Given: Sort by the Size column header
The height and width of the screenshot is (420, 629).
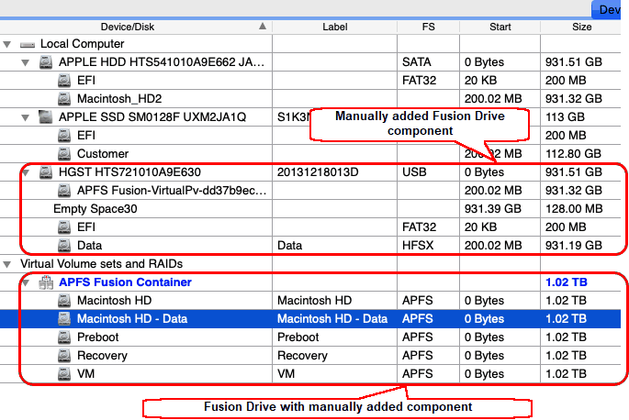Looking at the screenshot, I should (x=581, y=27).
